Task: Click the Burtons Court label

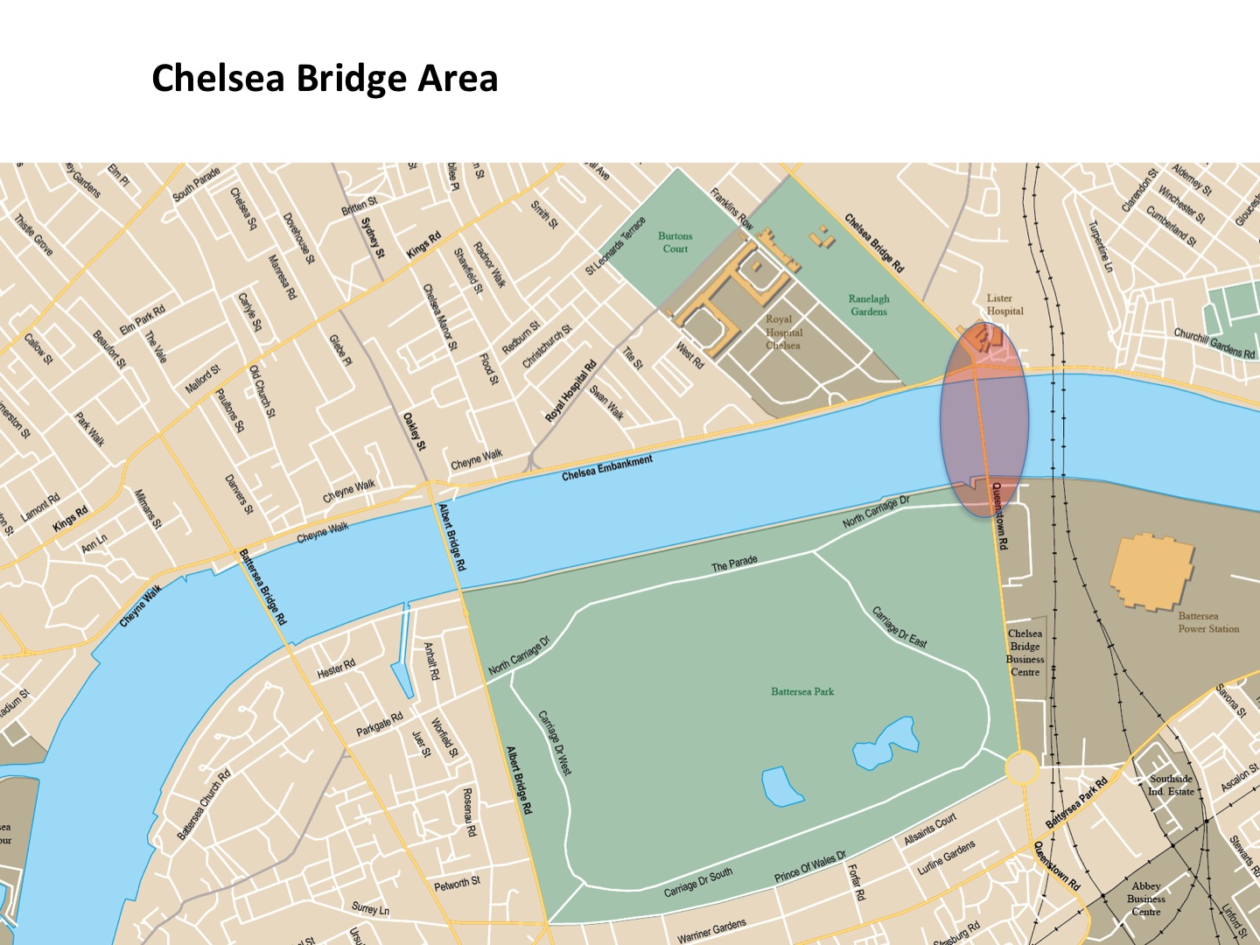Action: [675, 242]
